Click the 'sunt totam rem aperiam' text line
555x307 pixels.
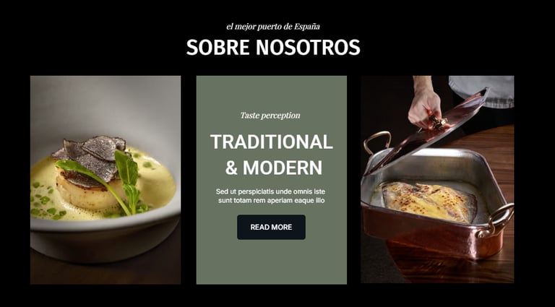point(271,201)
